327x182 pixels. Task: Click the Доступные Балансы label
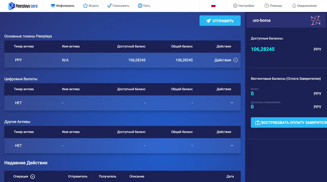267,38
